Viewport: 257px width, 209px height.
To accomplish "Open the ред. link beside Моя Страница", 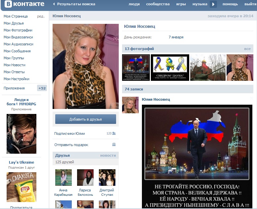I will (41, 16).
